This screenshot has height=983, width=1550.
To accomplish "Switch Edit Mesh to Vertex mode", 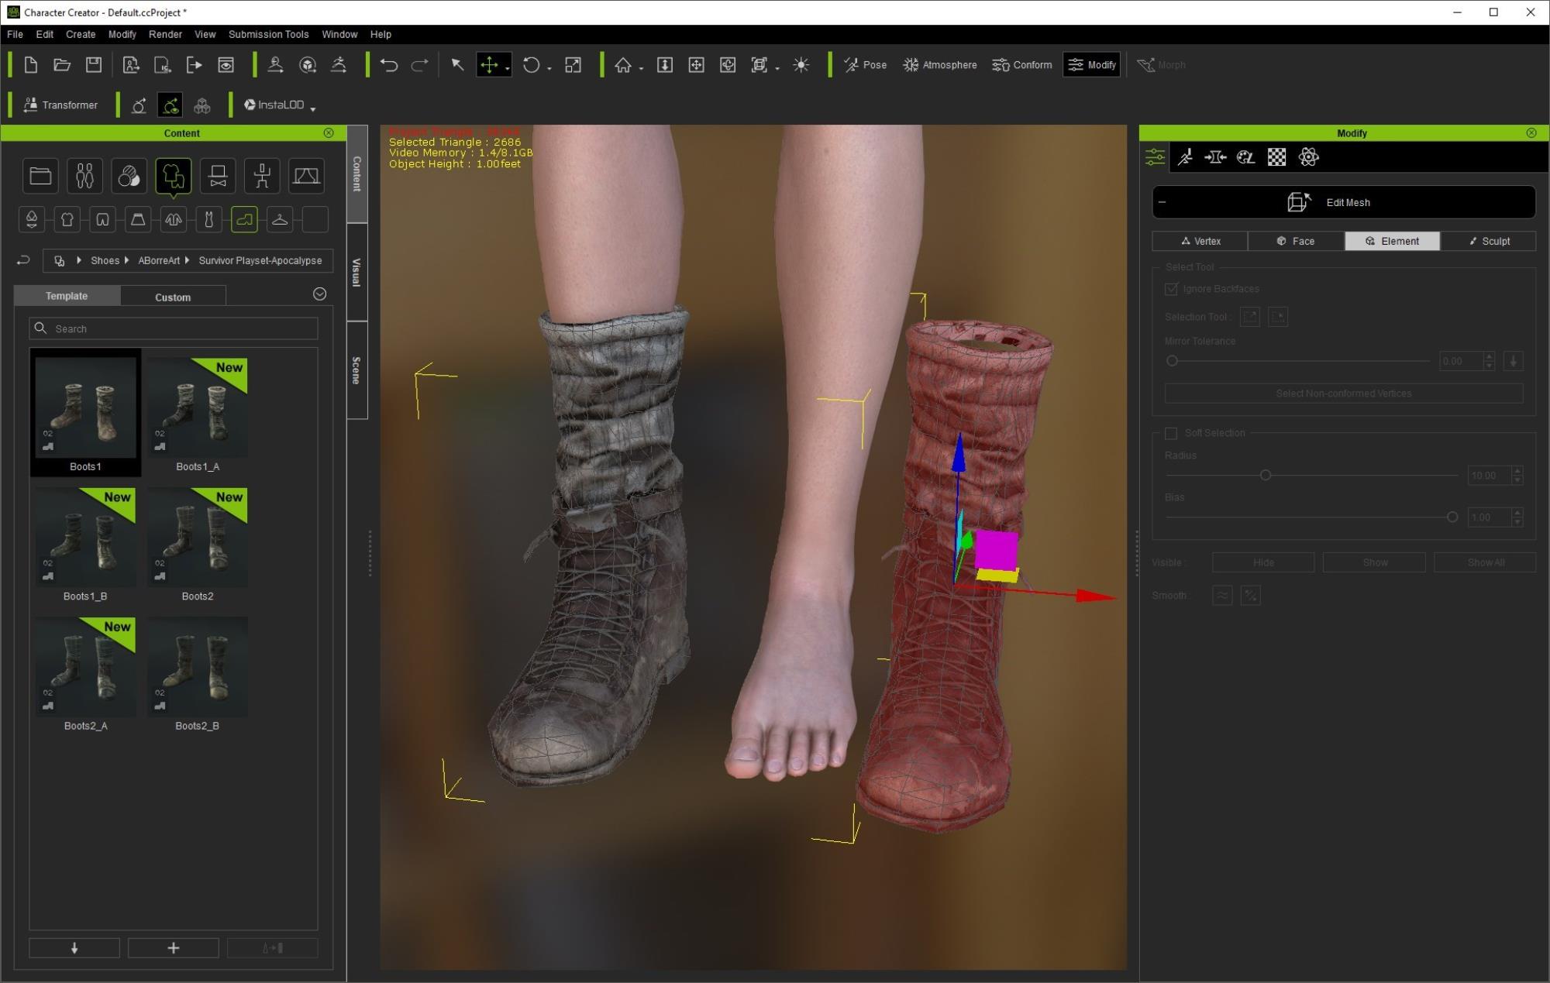I will click(1200, 241).
